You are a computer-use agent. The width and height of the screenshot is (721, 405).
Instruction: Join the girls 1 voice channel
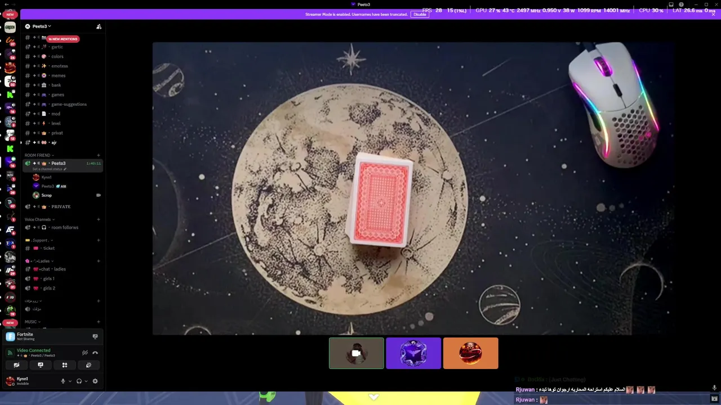coord(62,278)
